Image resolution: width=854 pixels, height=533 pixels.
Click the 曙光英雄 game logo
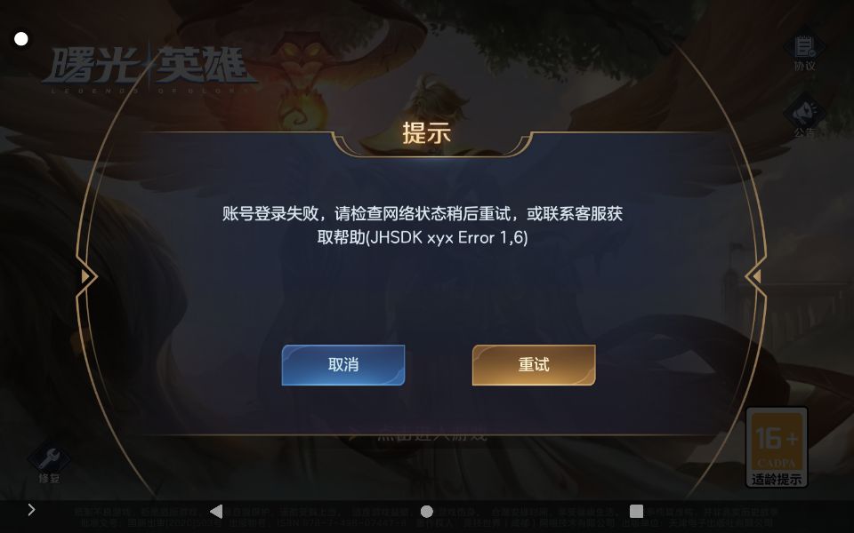[149, 69]
